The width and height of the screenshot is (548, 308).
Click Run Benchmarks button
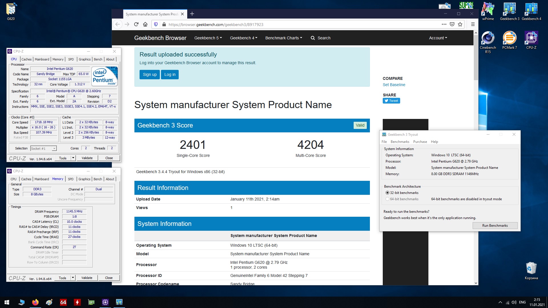coord(495,226)
